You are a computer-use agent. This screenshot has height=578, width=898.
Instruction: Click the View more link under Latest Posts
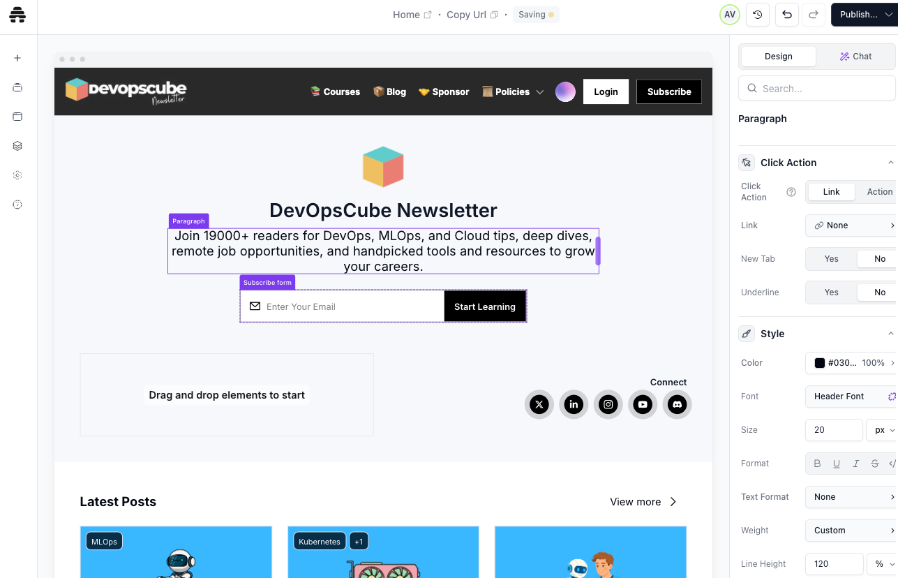635,501
